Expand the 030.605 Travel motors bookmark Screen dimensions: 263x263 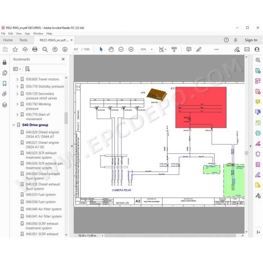click(x=17, y=79)
